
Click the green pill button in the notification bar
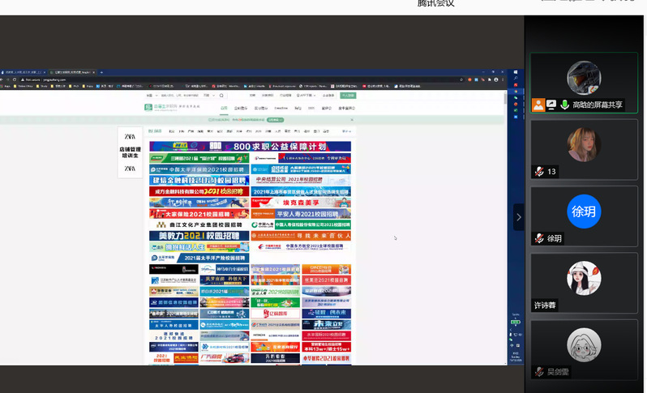pos(275,120)
